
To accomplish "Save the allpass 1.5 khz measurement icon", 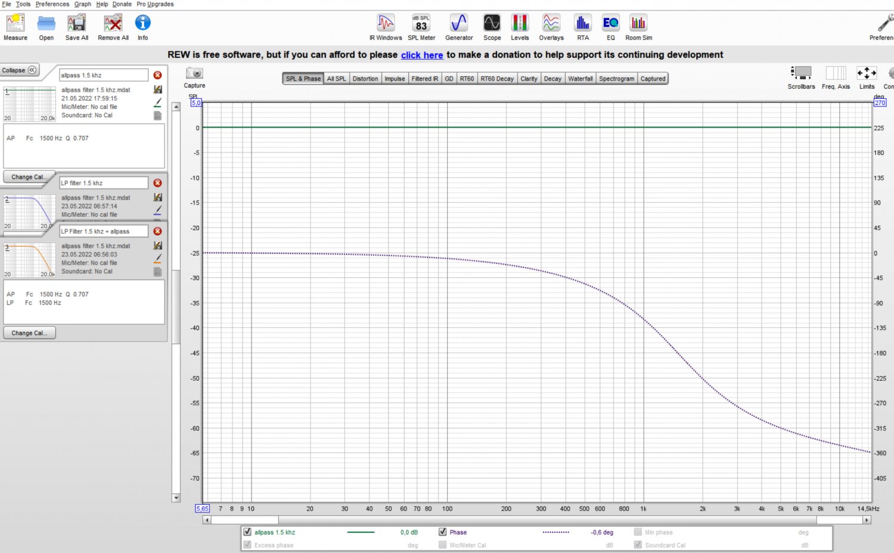I will (157, 89).
